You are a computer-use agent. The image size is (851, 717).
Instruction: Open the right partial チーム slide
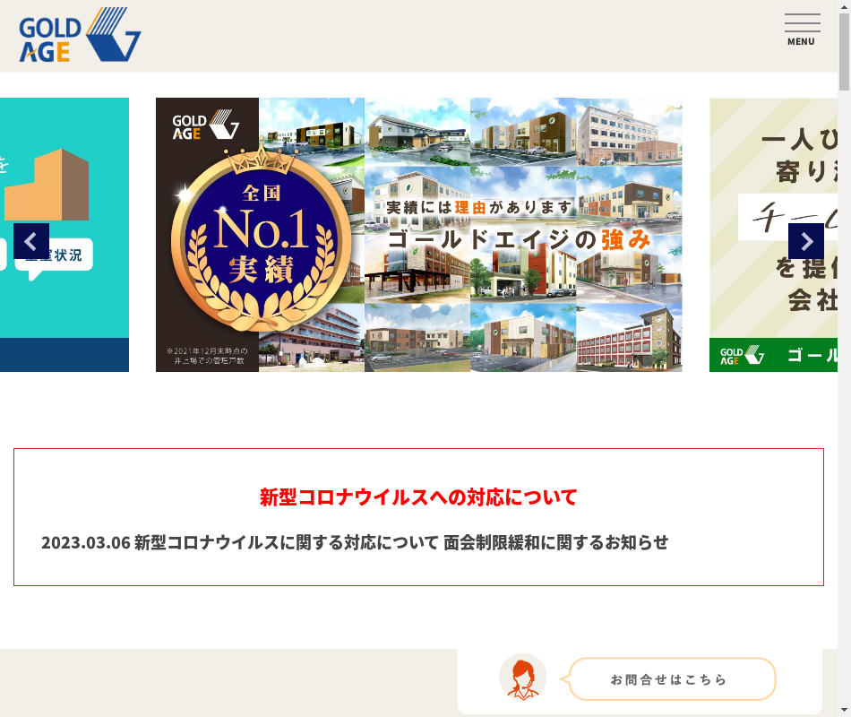(773, 235)
